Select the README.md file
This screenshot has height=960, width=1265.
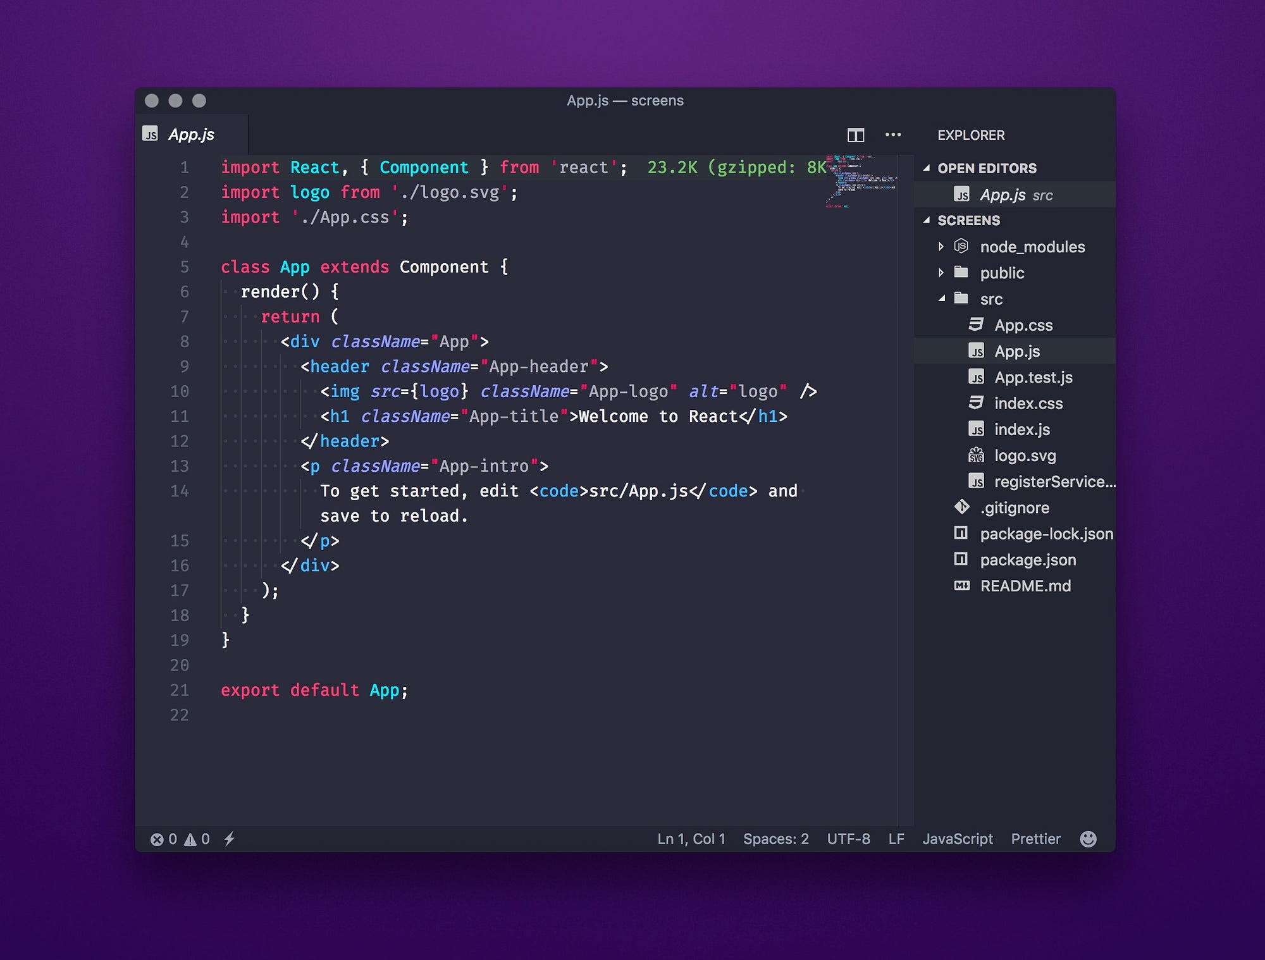pyautogui.click(x=1025, y=586)
